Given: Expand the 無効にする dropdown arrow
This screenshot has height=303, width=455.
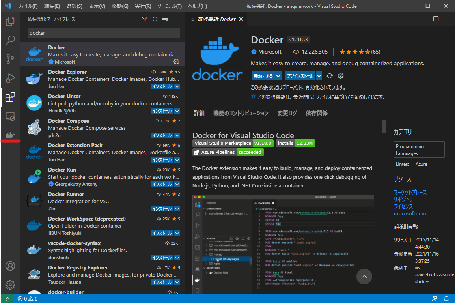Looking at the screenshot, I should (x=278, y=76).
